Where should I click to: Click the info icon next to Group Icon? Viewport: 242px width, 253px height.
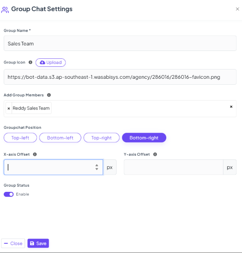tap(30, 62)
